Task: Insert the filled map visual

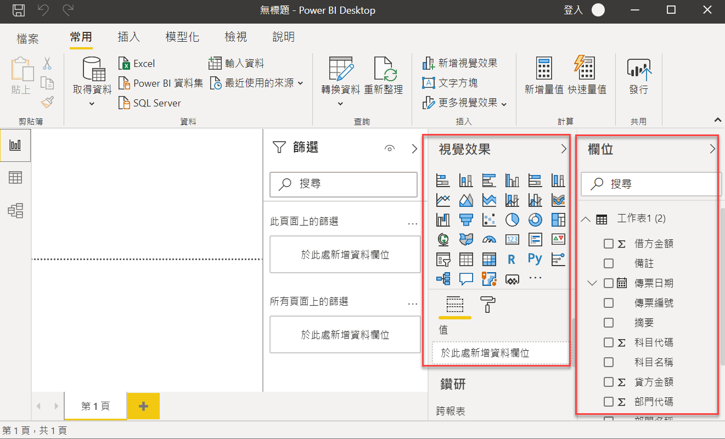Action: pyautogui.click(x=466, y=239)
